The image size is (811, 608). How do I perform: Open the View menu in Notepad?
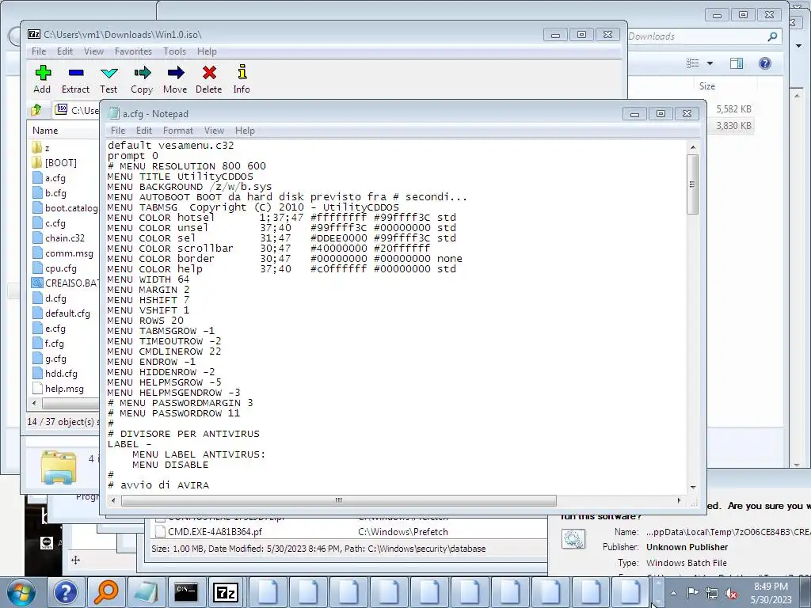click(214, 131)
